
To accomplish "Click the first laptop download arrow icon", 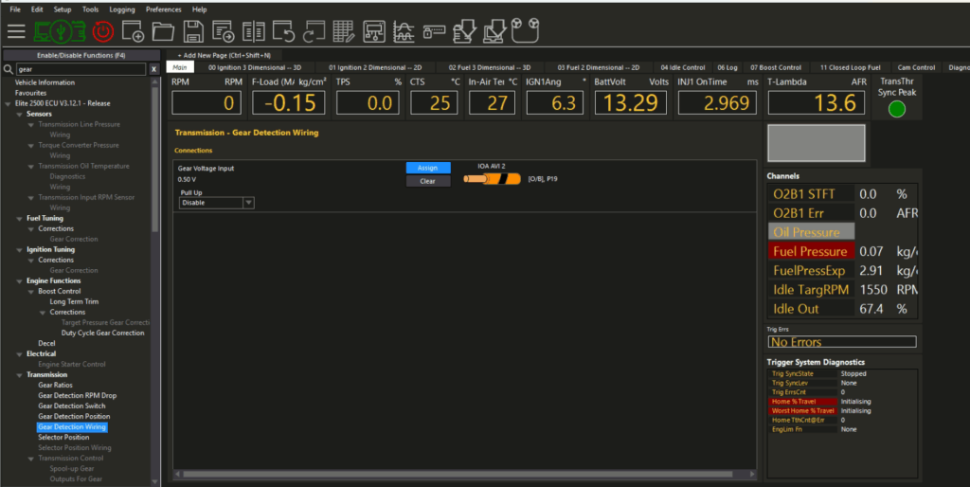I will [x=464, y=31].
